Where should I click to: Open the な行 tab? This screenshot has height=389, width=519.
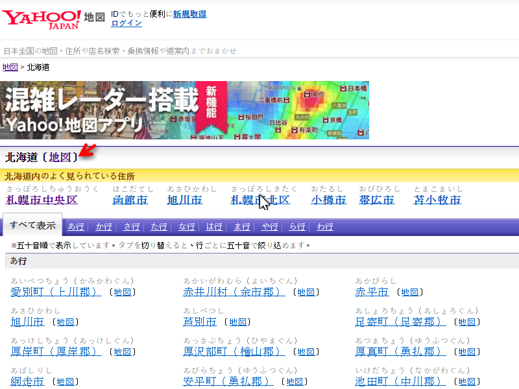click(x=187, y=226)
